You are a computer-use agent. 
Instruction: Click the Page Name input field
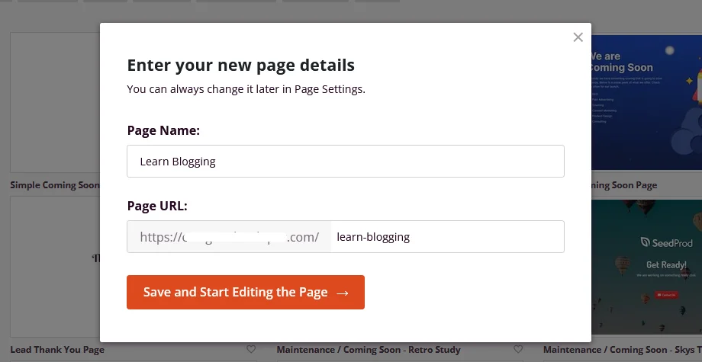345,161
